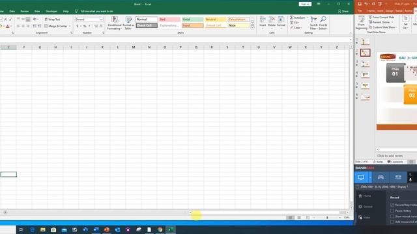Click decrease decimal icon
417x234 pixels.
101,26
